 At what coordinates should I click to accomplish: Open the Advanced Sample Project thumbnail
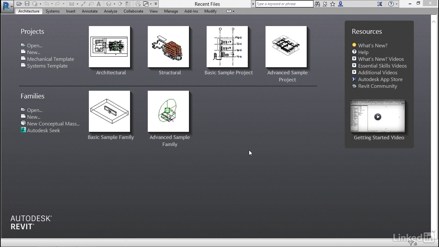click(x=286, y=47)
